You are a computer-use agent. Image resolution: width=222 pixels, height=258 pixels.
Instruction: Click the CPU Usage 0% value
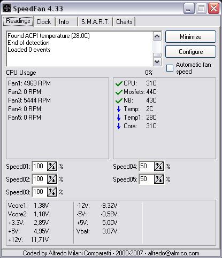[x=149, y=73]
